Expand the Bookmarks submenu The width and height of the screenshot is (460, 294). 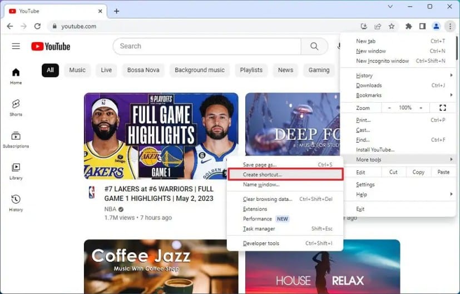pos(398,95)
